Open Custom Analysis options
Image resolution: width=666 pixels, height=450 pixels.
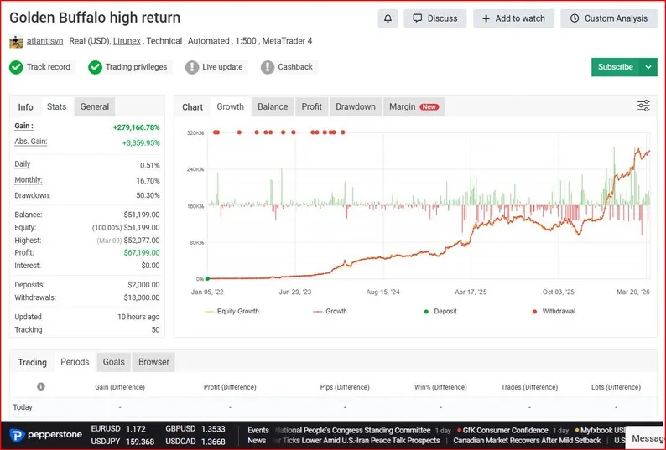point(609,18)
